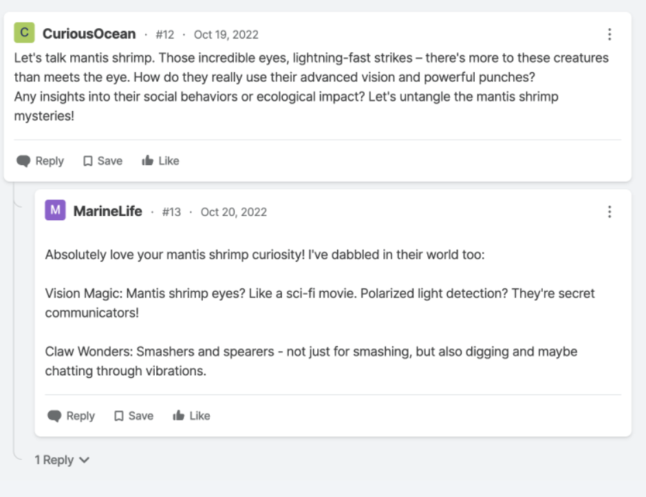
Task: Open the MarineLife username profile link
Action: coord(107,211)
